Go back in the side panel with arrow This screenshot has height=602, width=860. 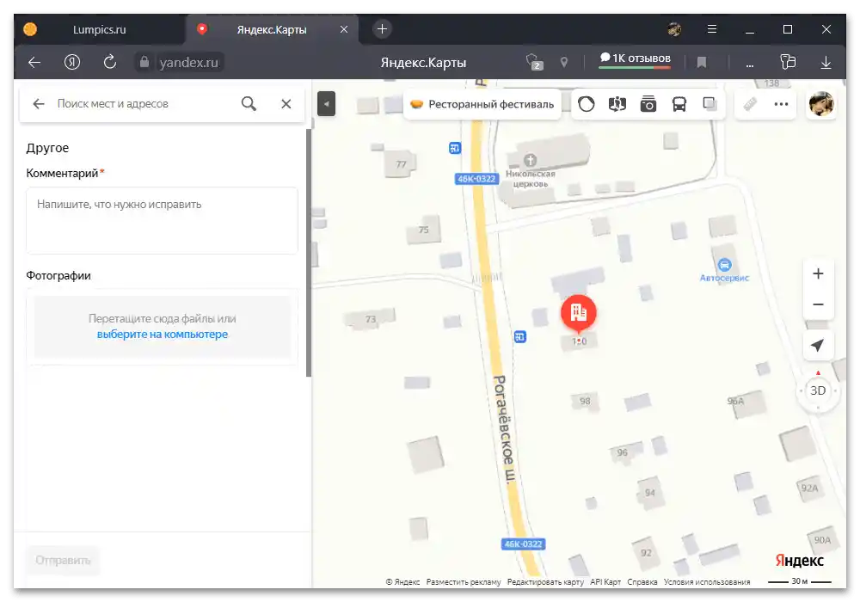coord(38,103)
